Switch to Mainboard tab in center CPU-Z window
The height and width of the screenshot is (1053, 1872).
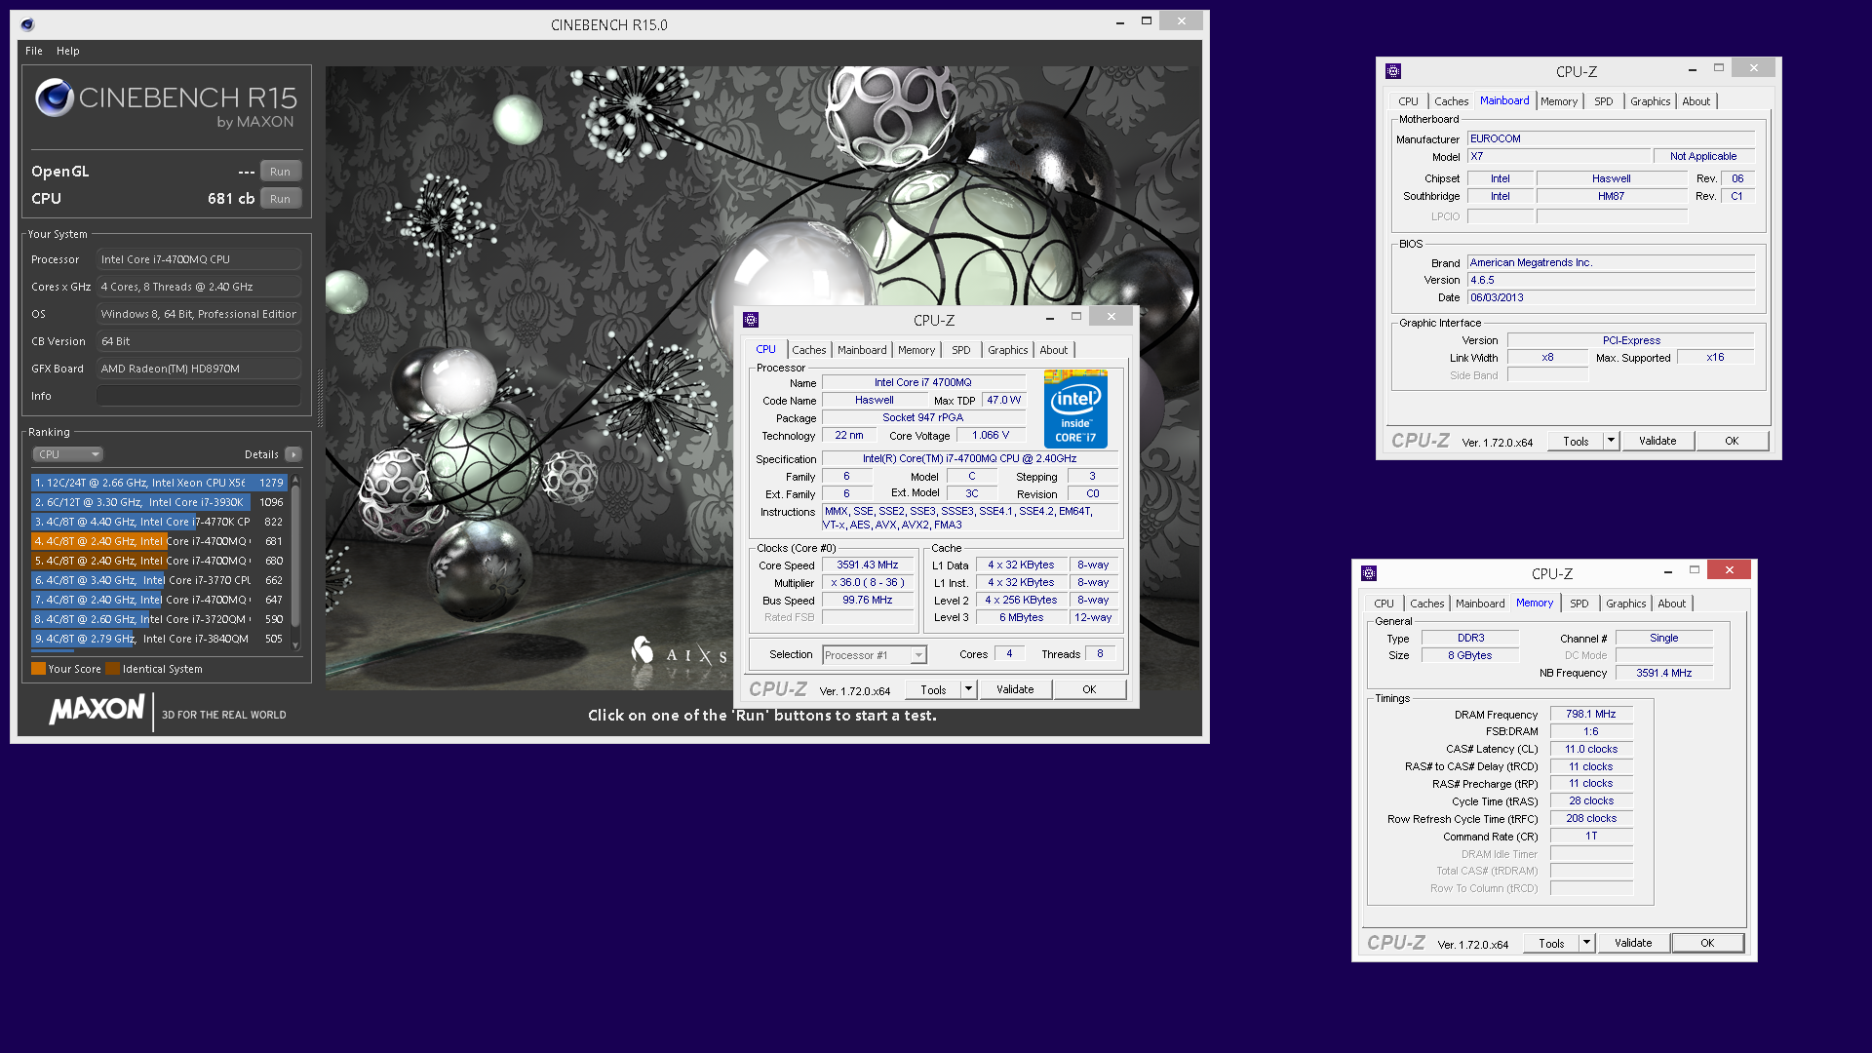862,350
